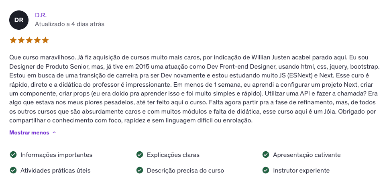387x185 pixels.
Task: Click the second rating star
Action: pos(21,40)
